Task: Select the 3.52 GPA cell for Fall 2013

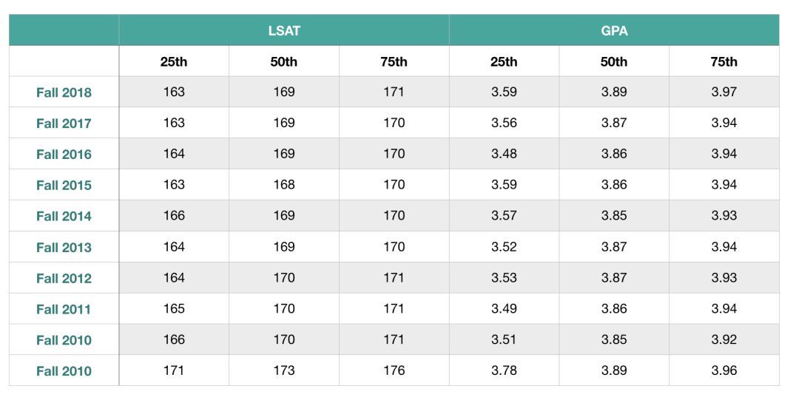Action: point(504,247)
